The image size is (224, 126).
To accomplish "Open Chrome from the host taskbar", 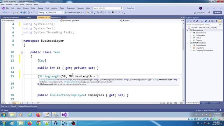I will pos(38,123).
